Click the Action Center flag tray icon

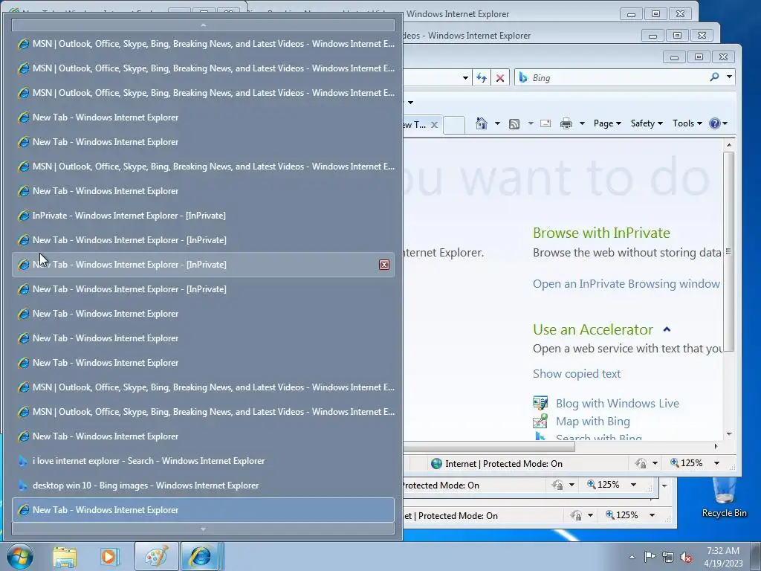pyautogui.click(x=650, y=556)
